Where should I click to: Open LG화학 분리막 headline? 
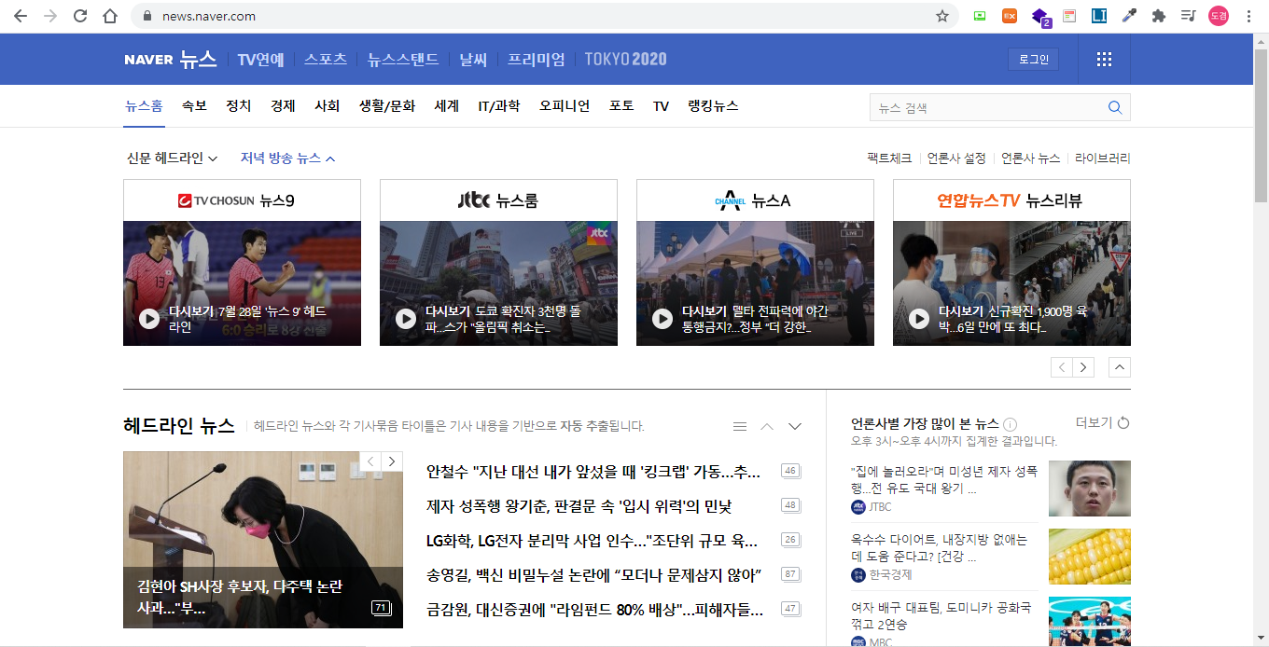click(592, 540)
